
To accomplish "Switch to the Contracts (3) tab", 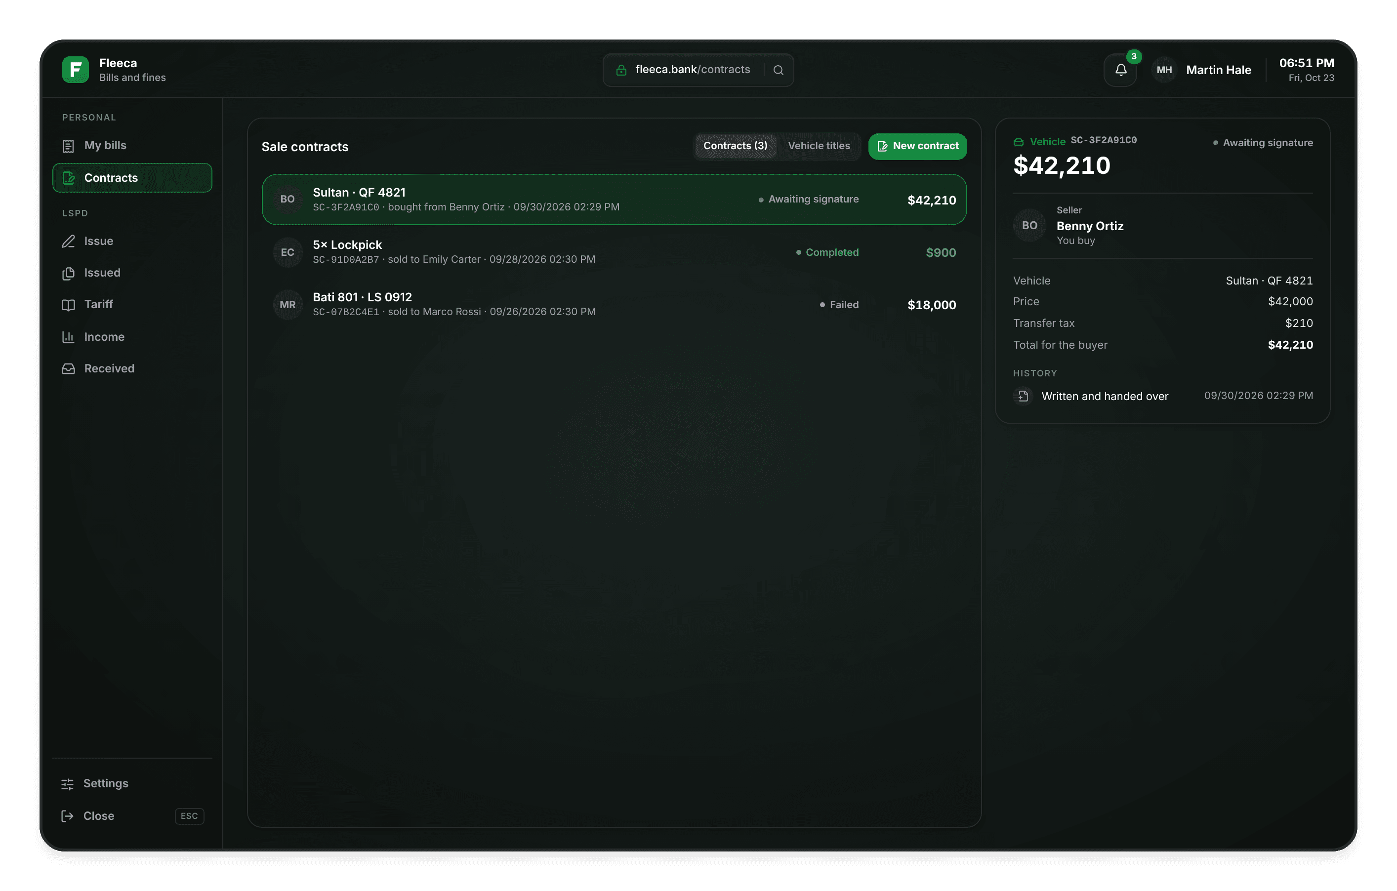I will pos(735,146).
